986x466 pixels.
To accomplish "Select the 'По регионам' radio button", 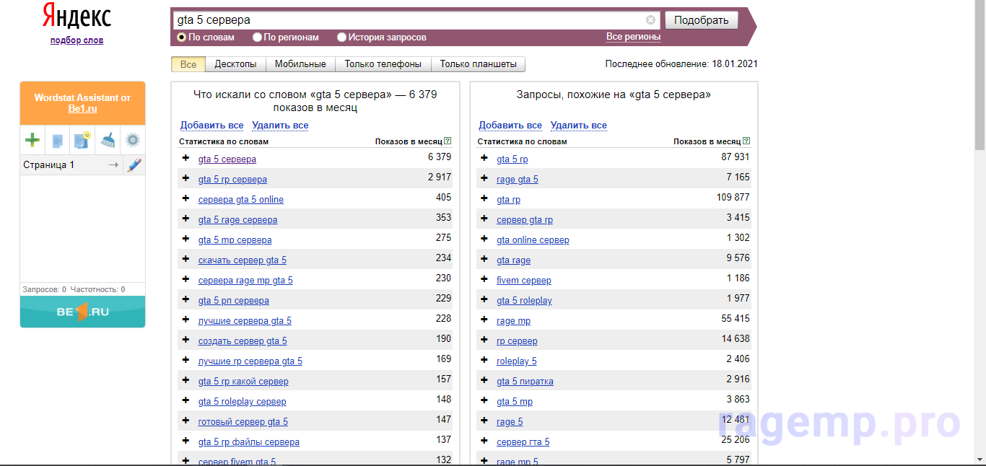I will (x=257, y=38).
